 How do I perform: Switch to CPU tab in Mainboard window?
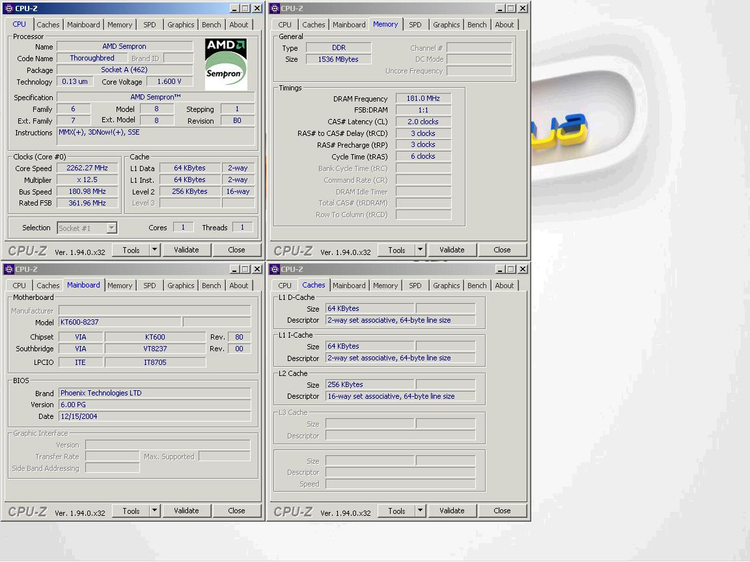click(x=19, y=286)
